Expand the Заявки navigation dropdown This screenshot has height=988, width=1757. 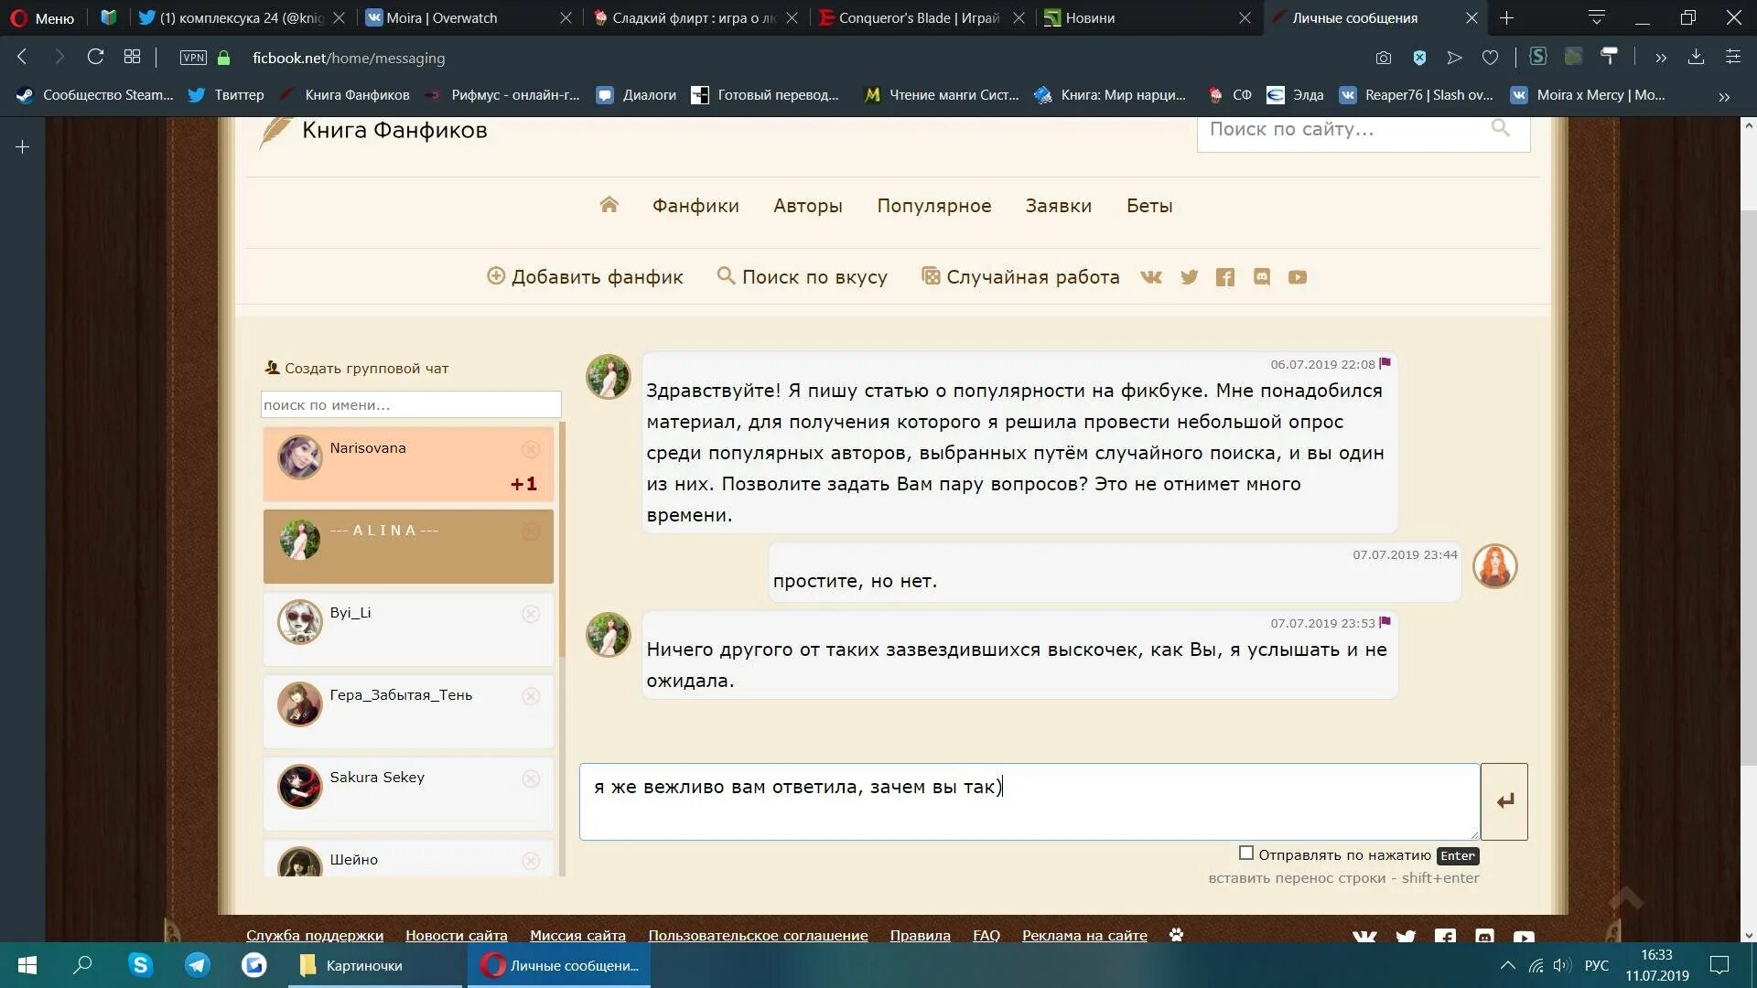click(x=1058, y=205)
